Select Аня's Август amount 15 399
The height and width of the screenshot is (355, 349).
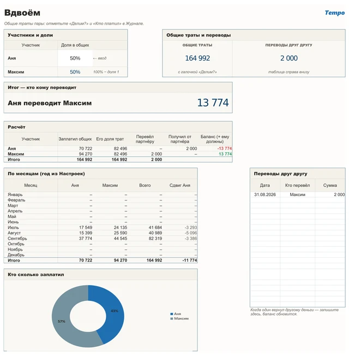click(86, 233)
